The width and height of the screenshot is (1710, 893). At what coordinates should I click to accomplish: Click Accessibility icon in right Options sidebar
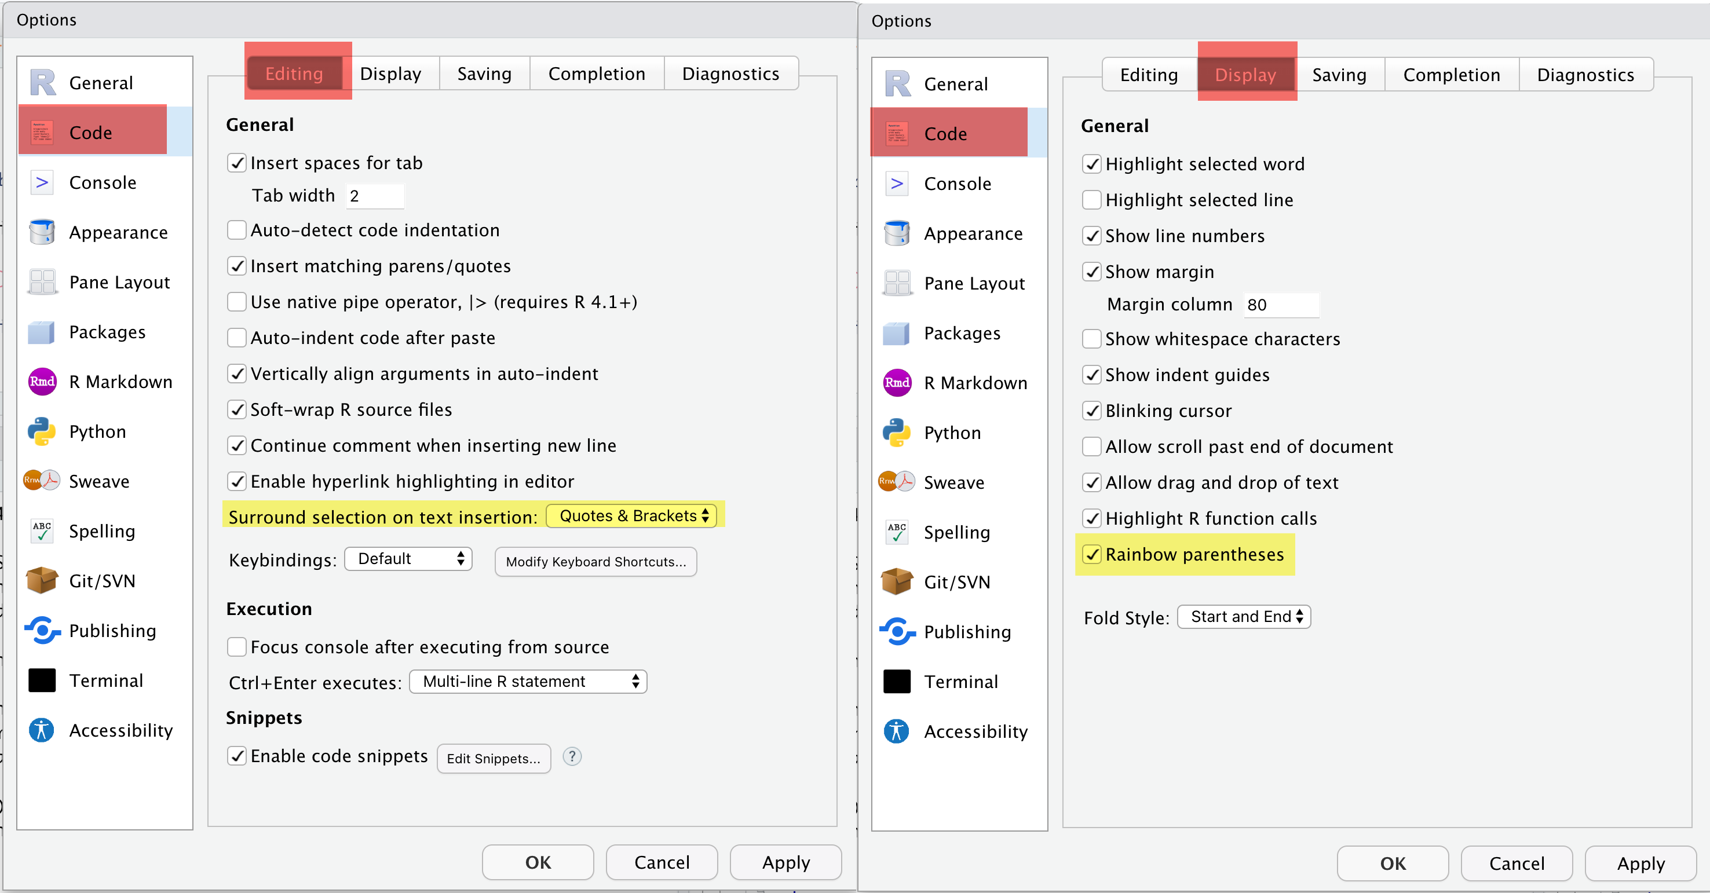[x=897, y=731]
